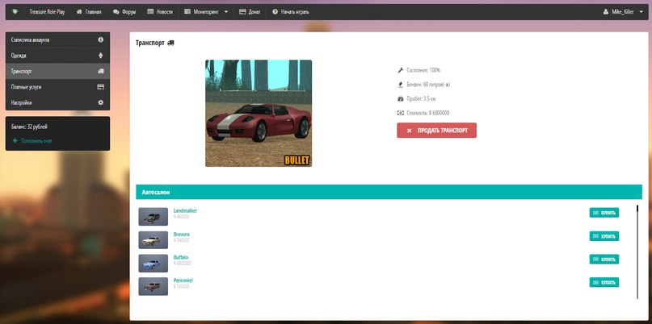This screenshot has width=652, height=324.
Task: Go to Главная menu item
Action: [89, 12]
